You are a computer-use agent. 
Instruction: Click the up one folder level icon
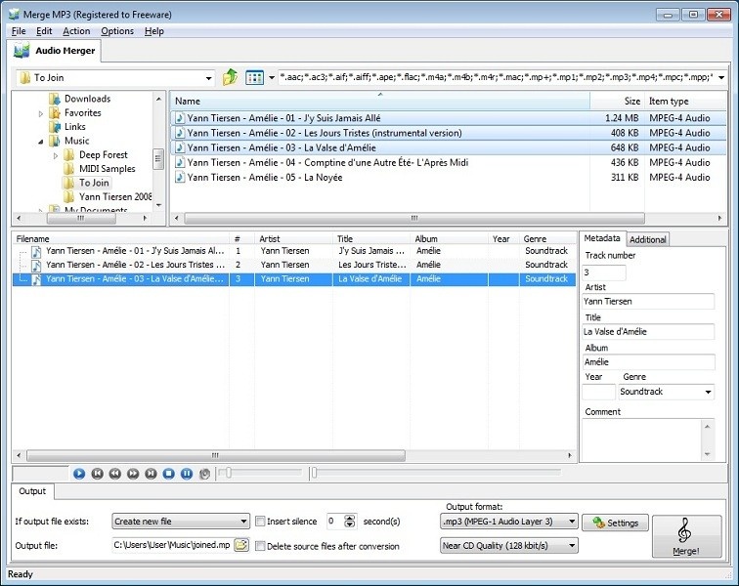tap(230, 77)
